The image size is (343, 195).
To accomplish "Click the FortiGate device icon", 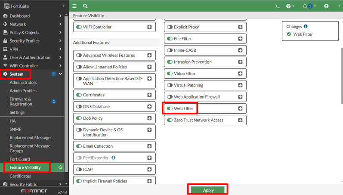I will pyautogui.click(x=7, y=6).
